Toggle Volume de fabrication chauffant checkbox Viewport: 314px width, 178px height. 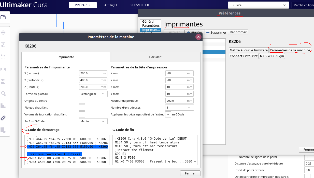(x=82, y=114)
